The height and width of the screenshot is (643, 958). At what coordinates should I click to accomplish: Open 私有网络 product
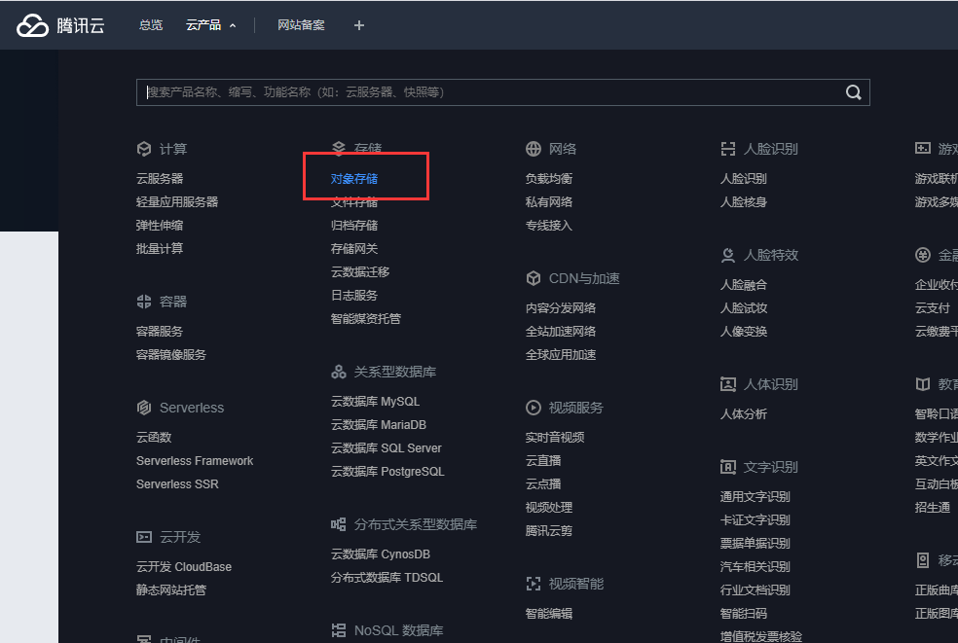[x=549, y=202]
